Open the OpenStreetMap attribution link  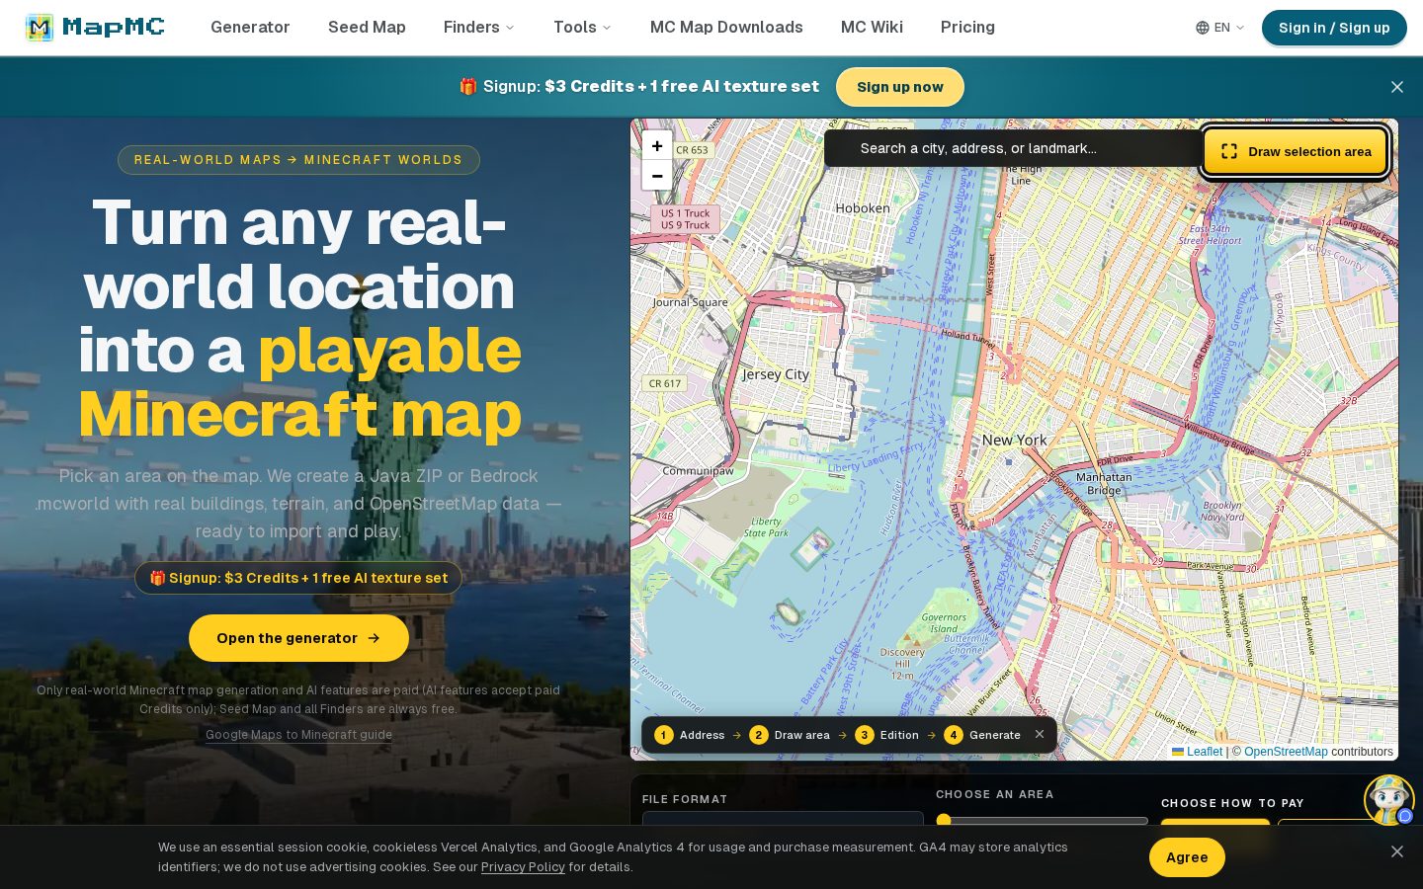[x=1286, y=752]
